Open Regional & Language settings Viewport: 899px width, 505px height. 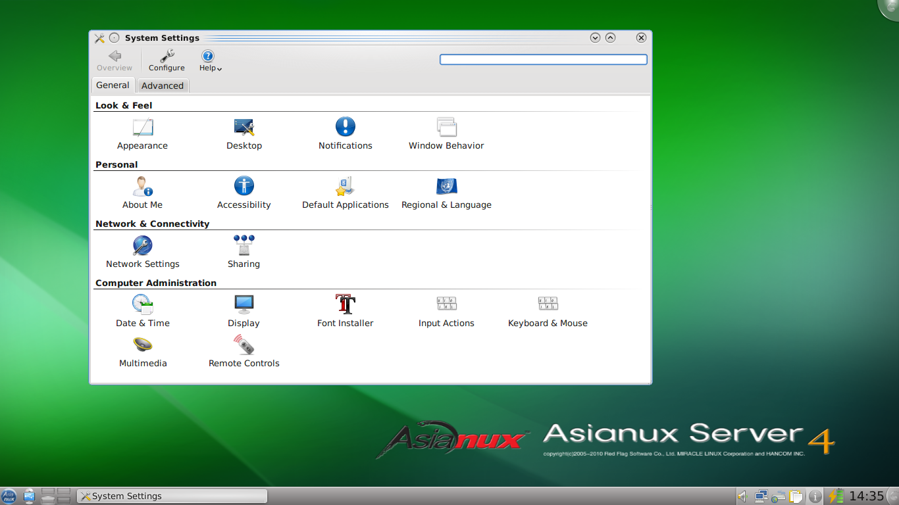(x=446, y=193)
